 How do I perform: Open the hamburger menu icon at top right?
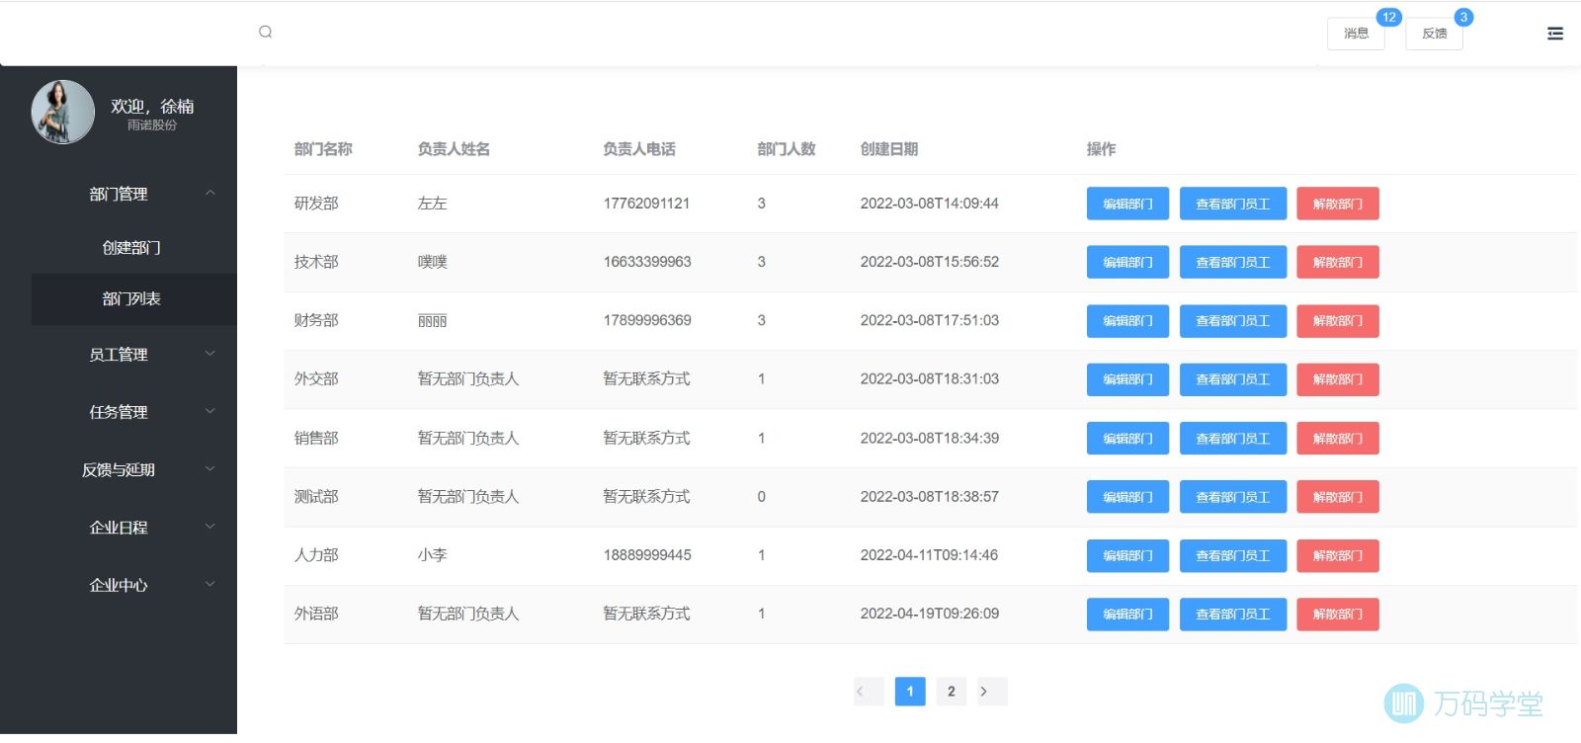pos(1554,34)
